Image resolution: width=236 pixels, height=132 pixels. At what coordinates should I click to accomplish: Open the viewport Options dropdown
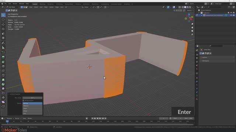click(x=190, y=11)
